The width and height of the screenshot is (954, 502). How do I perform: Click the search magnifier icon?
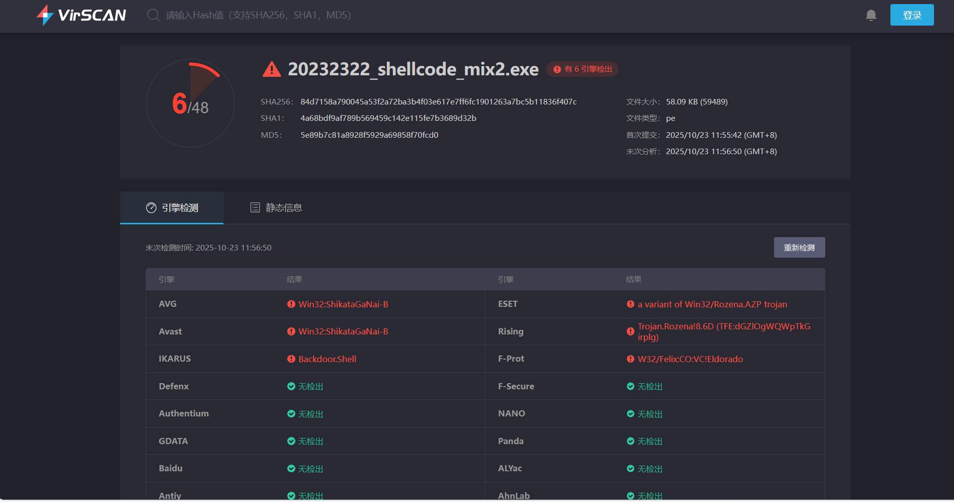pyautogui.click(x=153, y=15)
